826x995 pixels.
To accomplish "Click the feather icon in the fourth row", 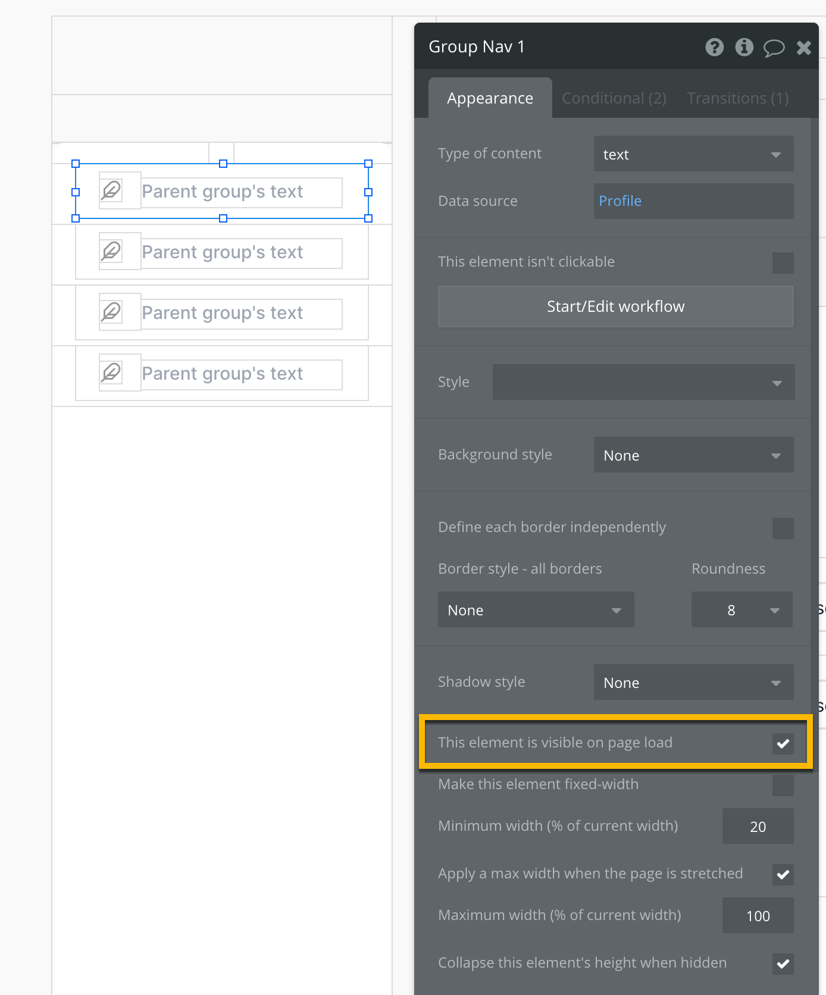I will pyautogui.click(x=111, y=373).
